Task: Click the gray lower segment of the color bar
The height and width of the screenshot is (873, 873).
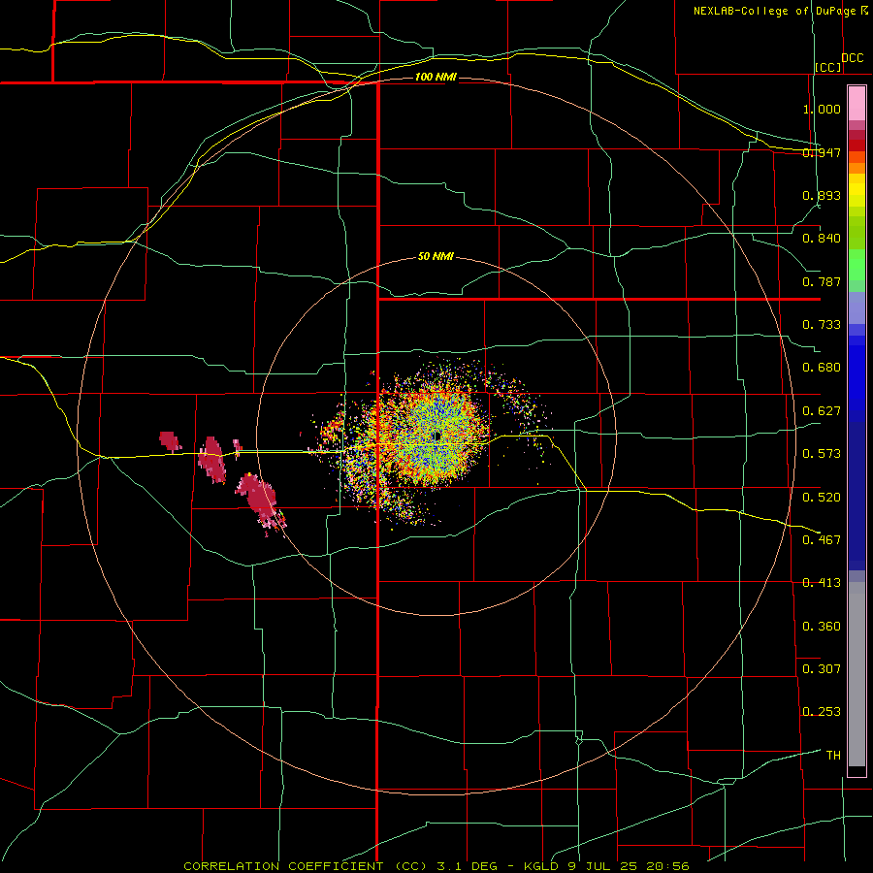Action: (857, 674)
